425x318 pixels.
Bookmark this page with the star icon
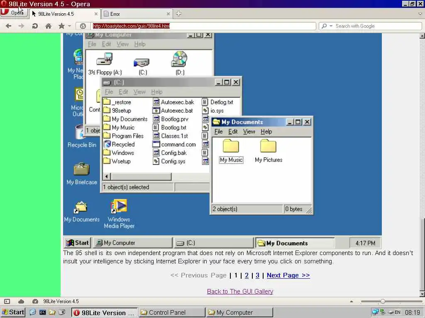pyautogui.click(x=61, y=26)
